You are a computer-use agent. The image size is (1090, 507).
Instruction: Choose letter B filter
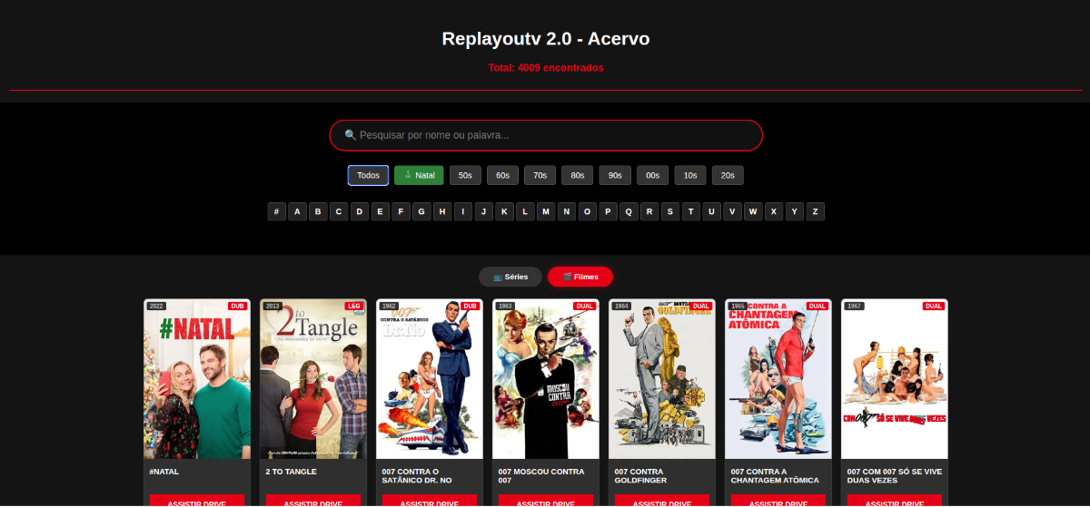(318, 211)
